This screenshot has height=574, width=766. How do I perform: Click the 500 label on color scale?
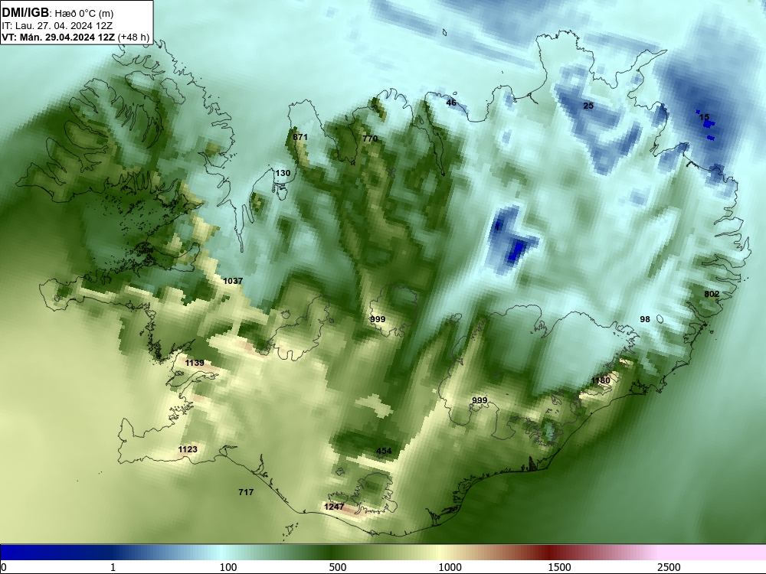point(338,567)
